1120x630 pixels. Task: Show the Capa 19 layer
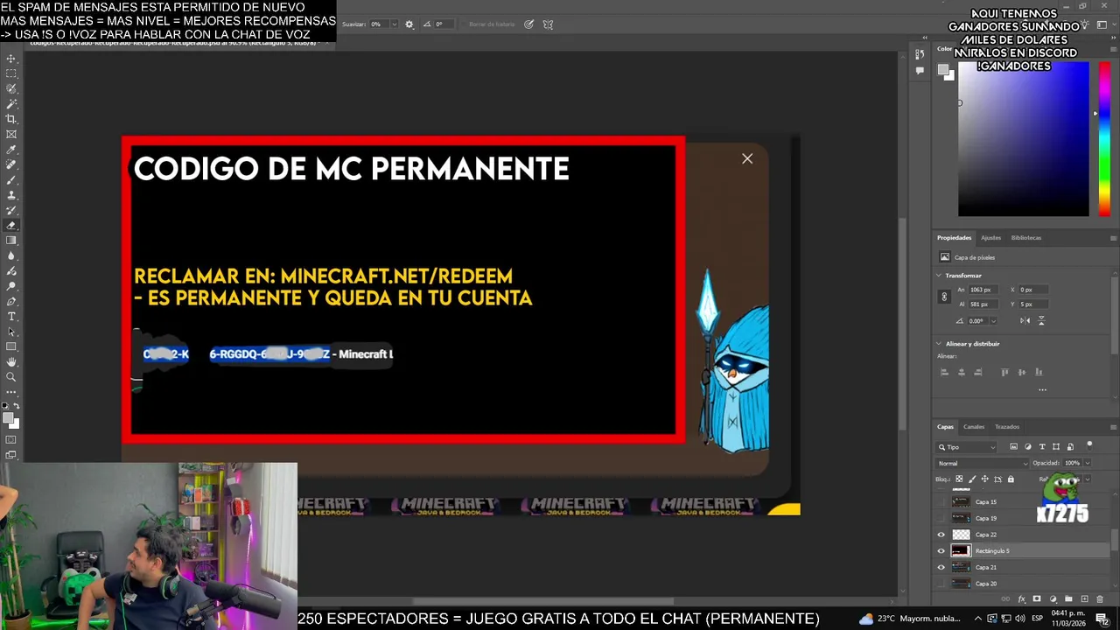click(941, 518)
